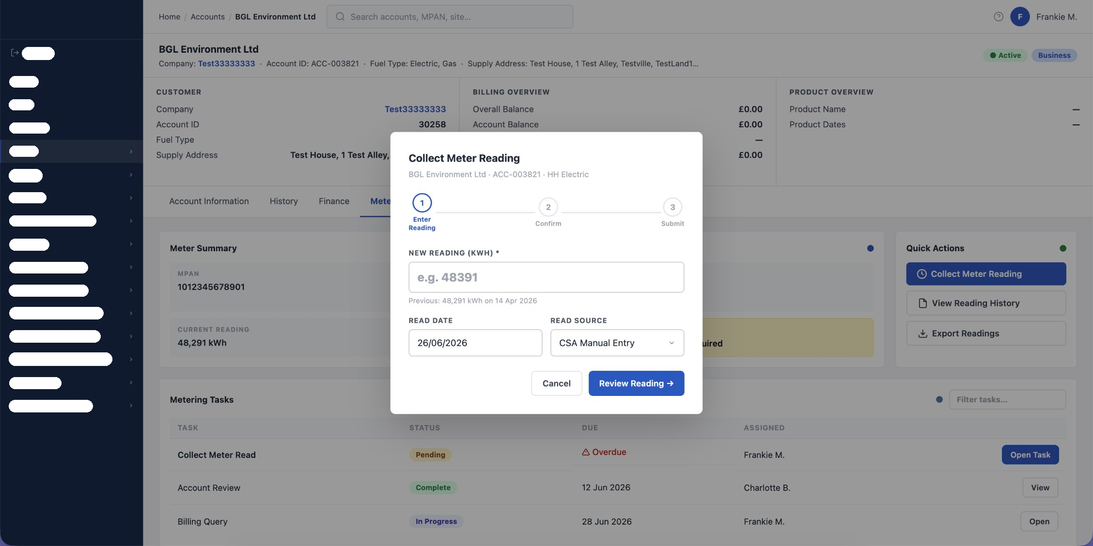The width and height of the screenshot is (1093, 546).
Task: Click the Collect Meter Reading quick action
Action: point(986,274)
